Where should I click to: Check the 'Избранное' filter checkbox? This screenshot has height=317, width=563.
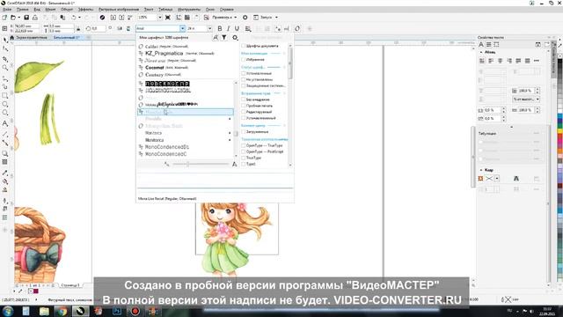[x=244, y=59]
